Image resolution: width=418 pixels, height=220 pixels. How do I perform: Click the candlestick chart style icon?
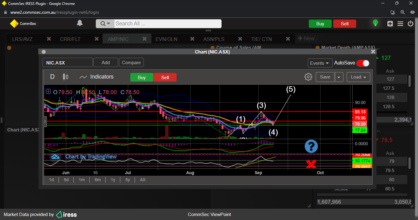click(65, 77)
